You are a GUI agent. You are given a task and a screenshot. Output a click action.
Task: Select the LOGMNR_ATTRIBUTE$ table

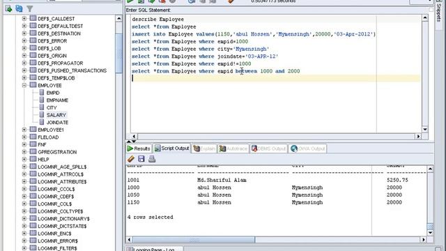[62, 181]
